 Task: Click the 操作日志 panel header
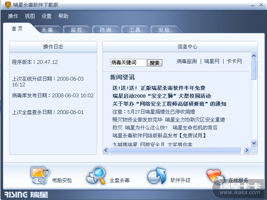click(x=53, y=47)
